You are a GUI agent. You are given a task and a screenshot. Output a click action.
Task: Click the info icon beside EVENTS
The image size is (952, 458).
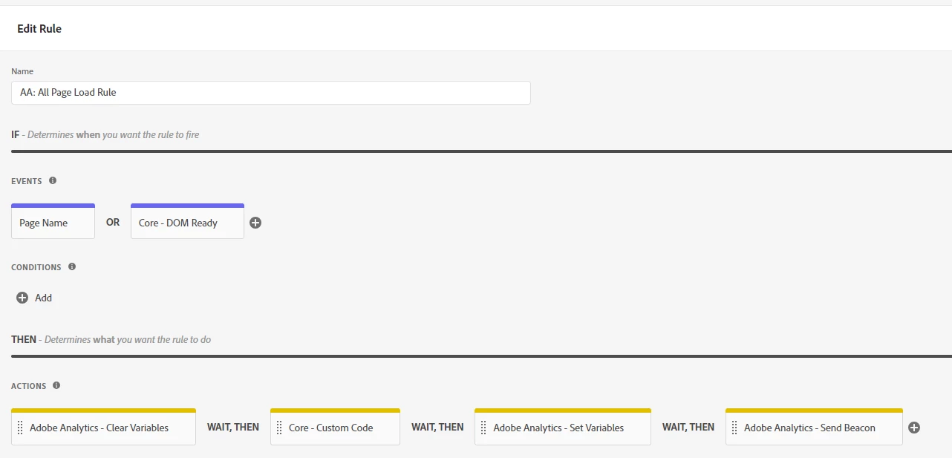click(53, 180)
